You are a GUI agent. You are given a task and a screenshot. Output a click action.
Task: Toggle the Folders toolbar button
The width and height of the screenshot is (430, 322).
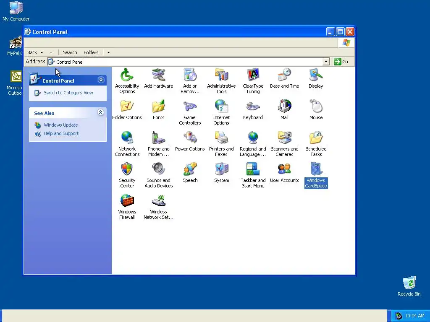(91, 52)
